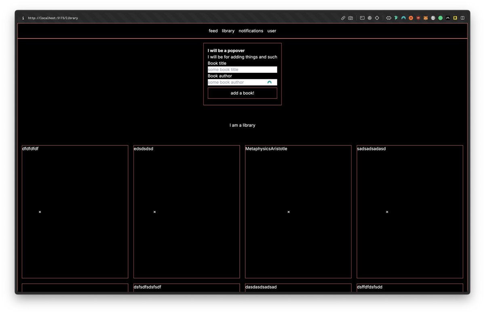Open the extensions puzzle piece icon
Screen dimensions: 485x314
coord(389,18)
